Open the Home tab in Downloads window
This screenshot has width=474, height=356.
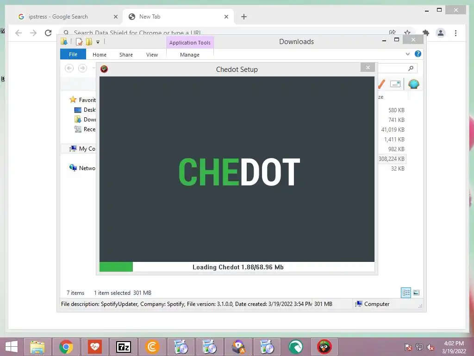pos(100,55)
